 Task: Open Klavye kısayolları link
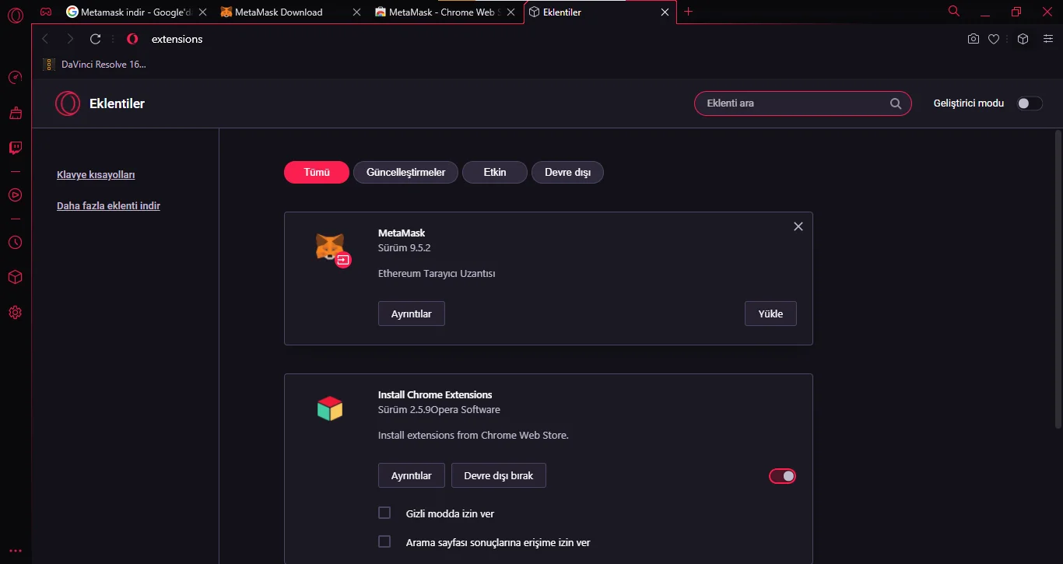pos(96,175)
